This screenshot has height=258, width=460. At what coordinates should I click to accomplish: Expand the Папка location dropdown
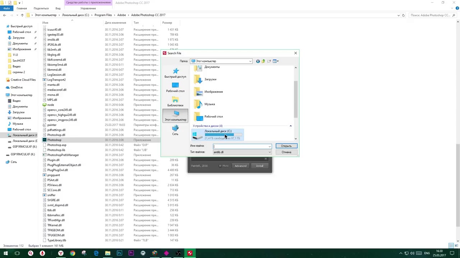tap(250, 61)
